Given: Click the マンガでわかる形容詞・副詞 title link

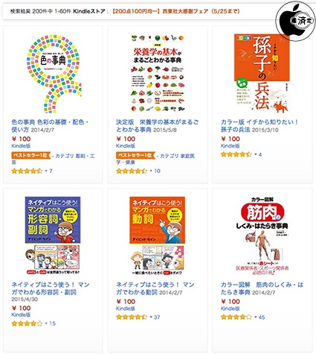Looking at the screenshot, I should (x=51, y=288).
